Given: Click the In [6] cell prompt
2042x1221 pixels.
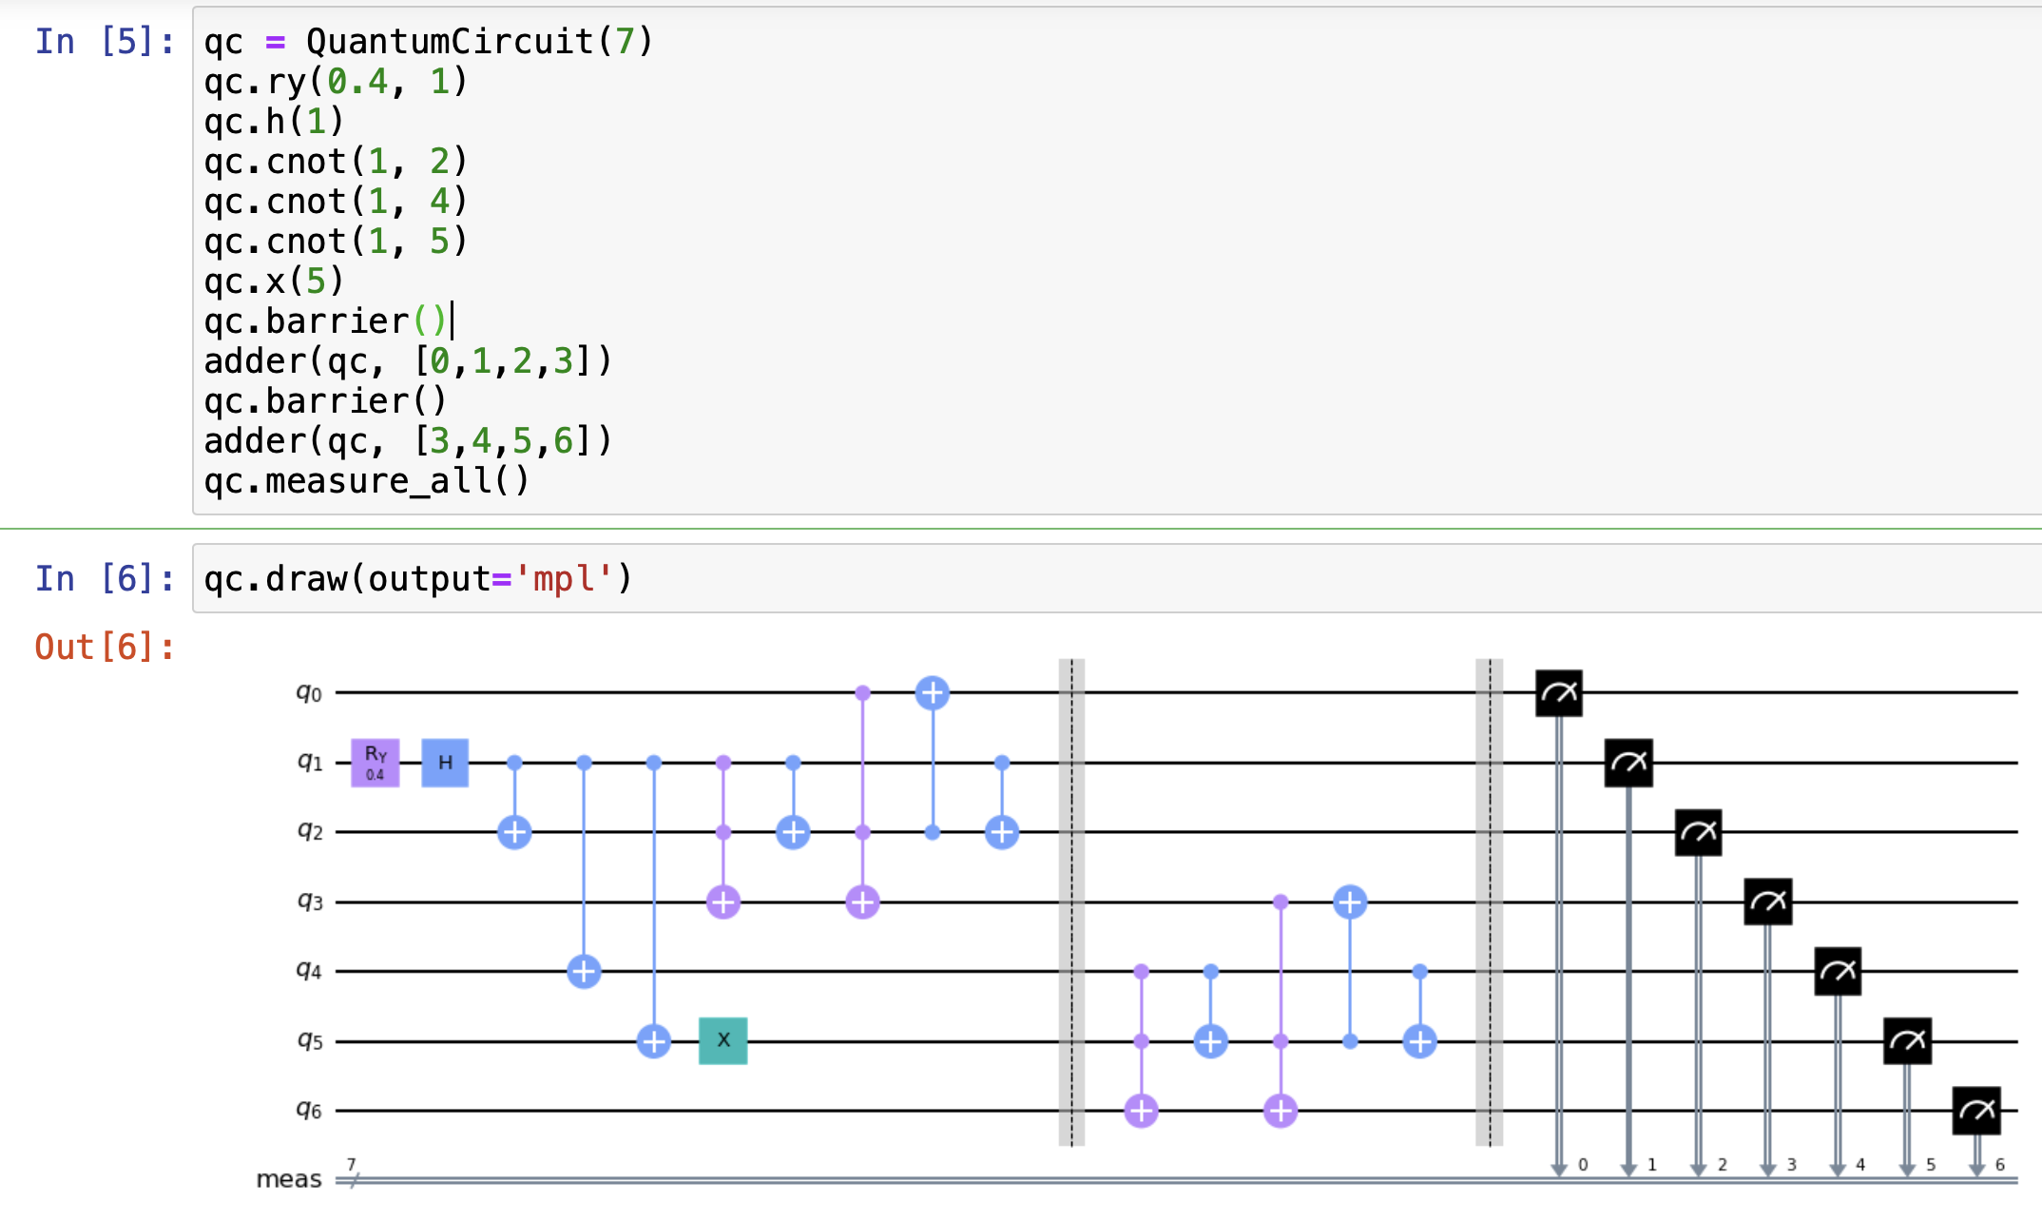Looking at the screenshot, I should (105, 578).
